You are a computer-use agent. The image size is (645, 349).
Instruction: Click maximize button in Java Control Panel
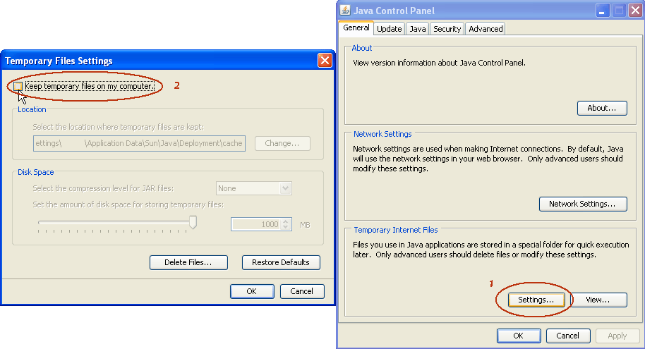(x=619, y=11)
